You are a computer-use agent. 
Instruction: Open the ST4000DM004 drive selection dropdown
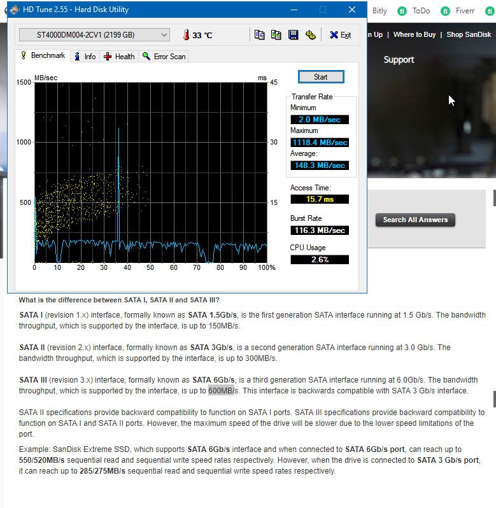point(94,35)
